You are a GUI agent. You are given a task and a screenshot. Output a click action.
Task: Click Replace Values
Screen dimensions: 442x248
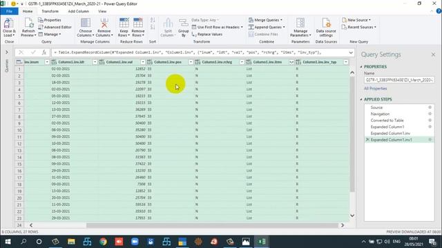pyautogui.click(x=207, y=34)
